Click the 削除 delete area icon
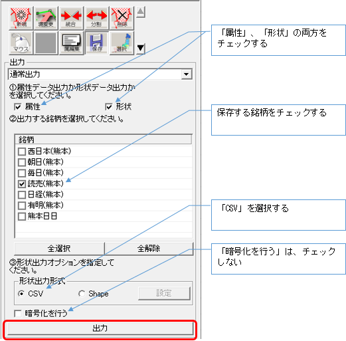This screenshot has height=341, width=346. pos(122,18)
